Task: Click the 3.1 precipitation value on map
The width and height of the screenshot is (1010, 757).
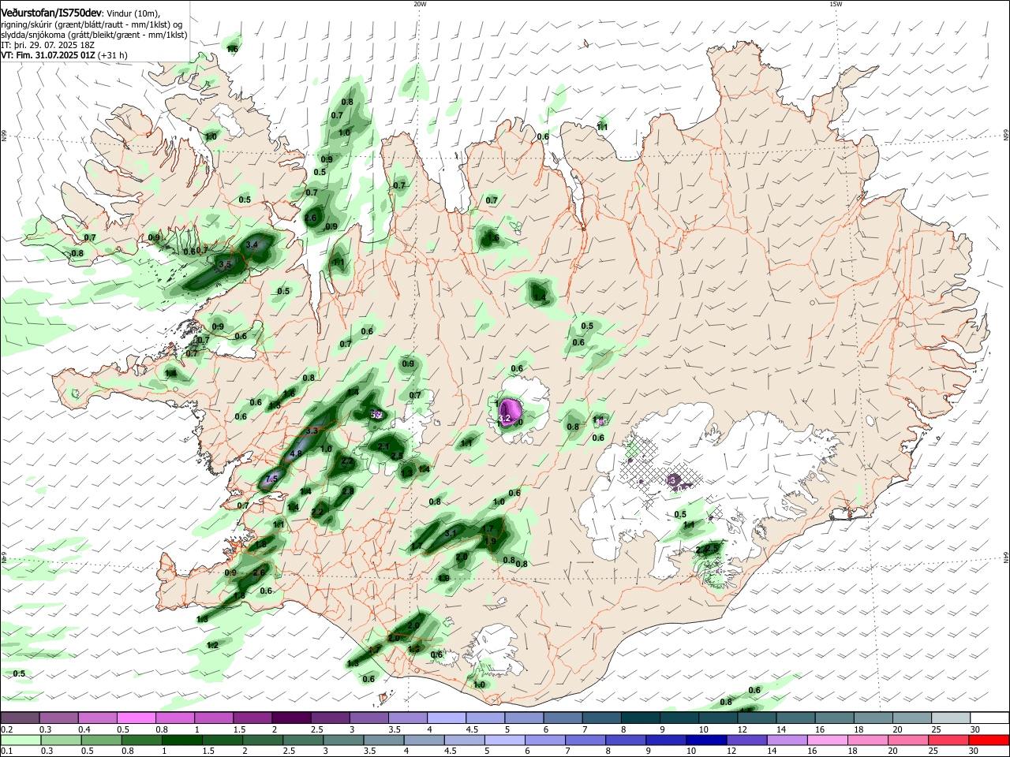Action: click(x=451, y=533)
